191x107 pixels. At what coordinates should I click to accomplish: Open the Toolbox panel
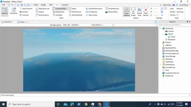(x=24, y=12)
